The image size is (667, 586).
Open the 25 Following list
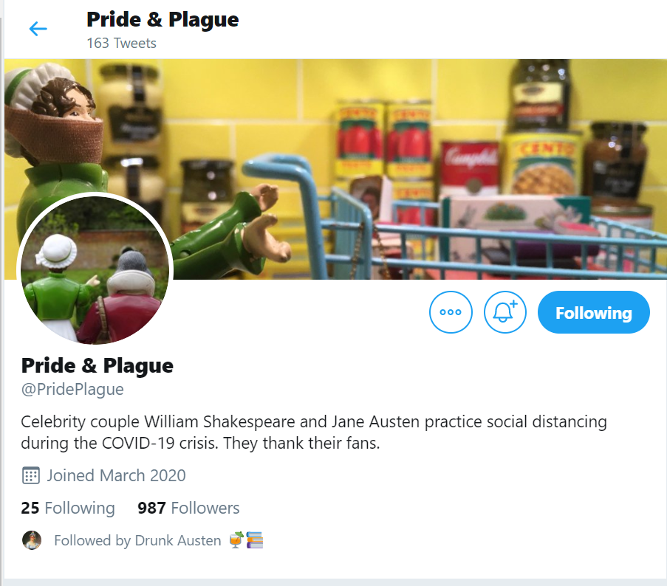(x=68, y=508)
